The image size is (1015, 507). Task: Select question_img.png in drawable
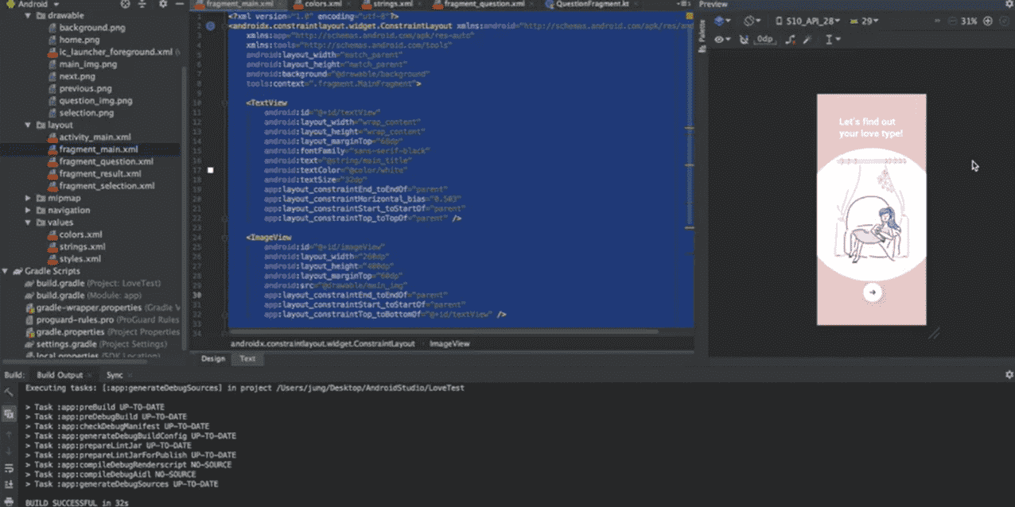pyautogui.click(x=89, y=101)
